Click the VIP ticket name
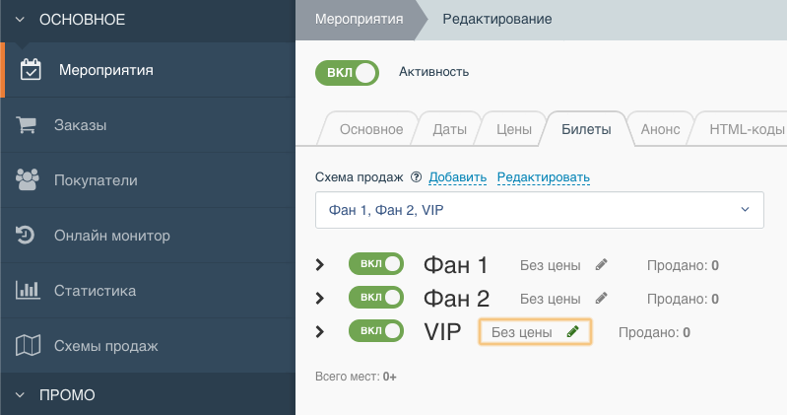The height and width of the screenshot is (415, 787). [442, 331]
